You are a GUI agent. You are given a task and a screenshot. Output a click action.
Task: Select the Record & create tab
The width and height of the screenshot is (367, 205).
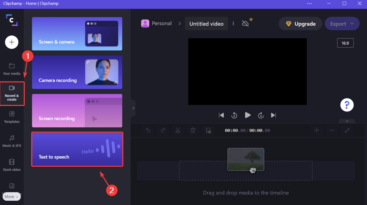(x=12, y=93)
